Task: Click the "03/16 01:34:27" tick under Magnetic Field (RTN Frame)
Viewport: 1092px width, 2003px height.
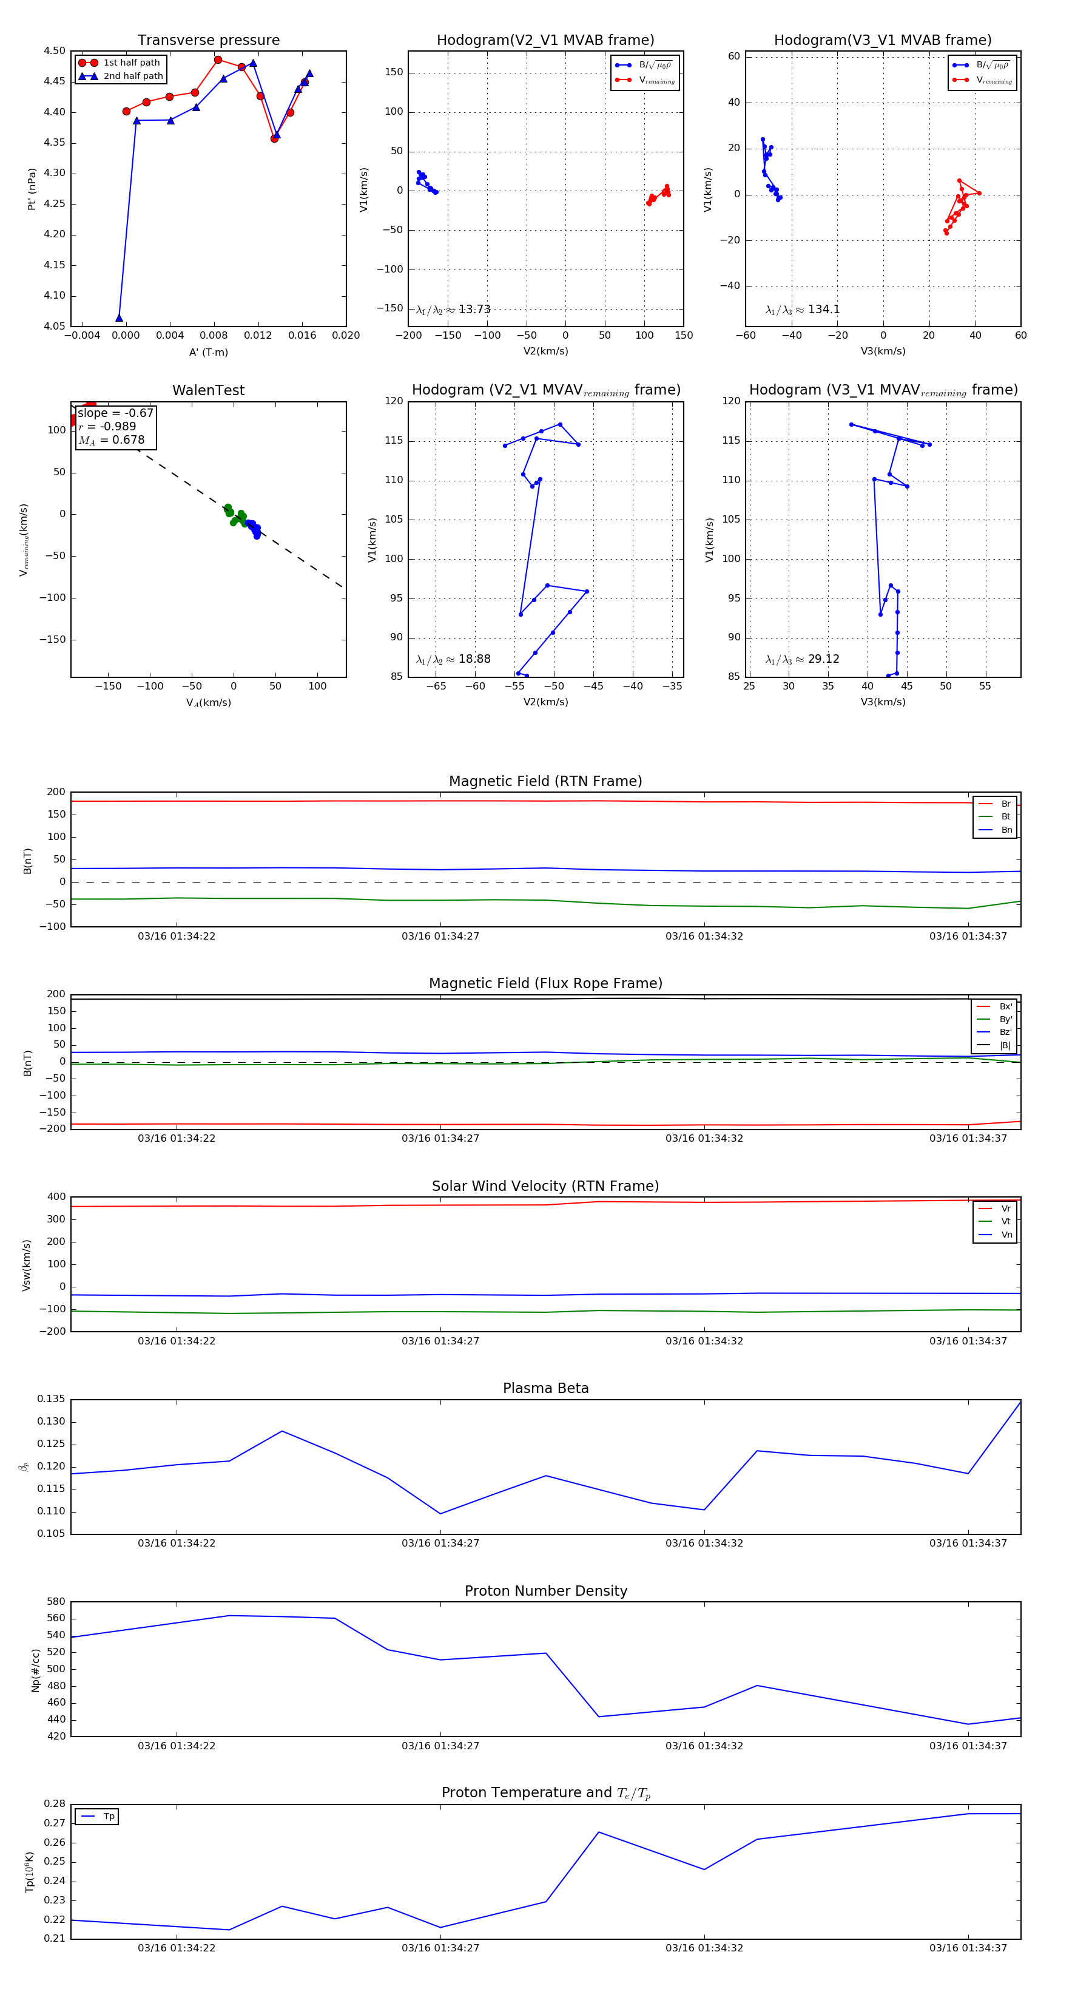Action: (440, 936)
